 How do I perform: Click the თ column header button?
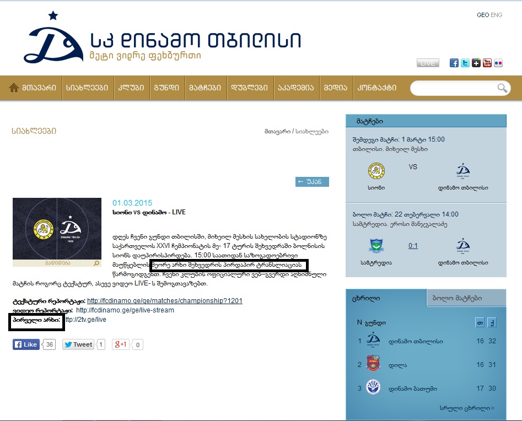(480, 323)
